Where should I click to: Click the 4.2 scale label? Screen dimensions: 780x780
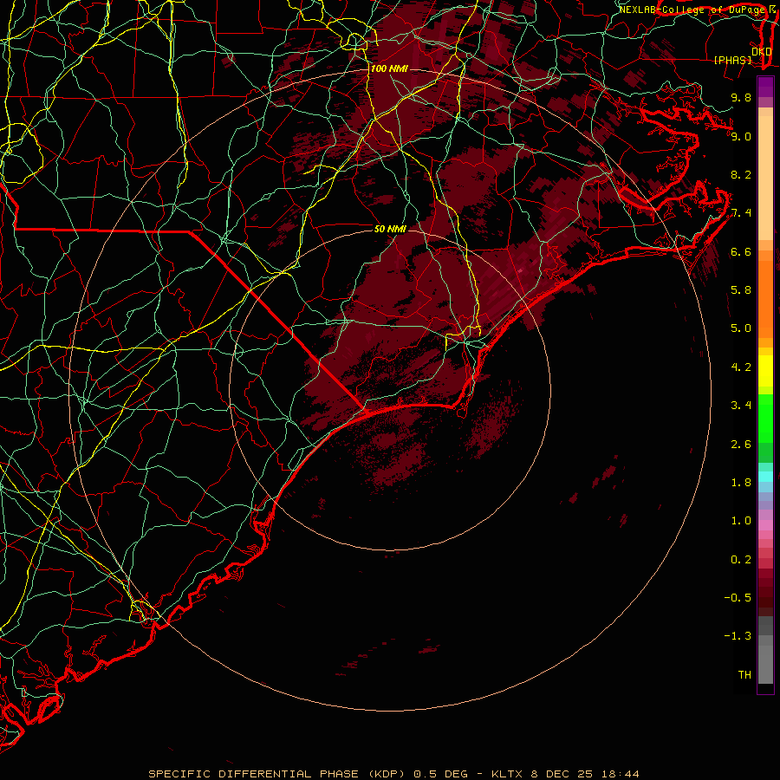pos(741,367)
